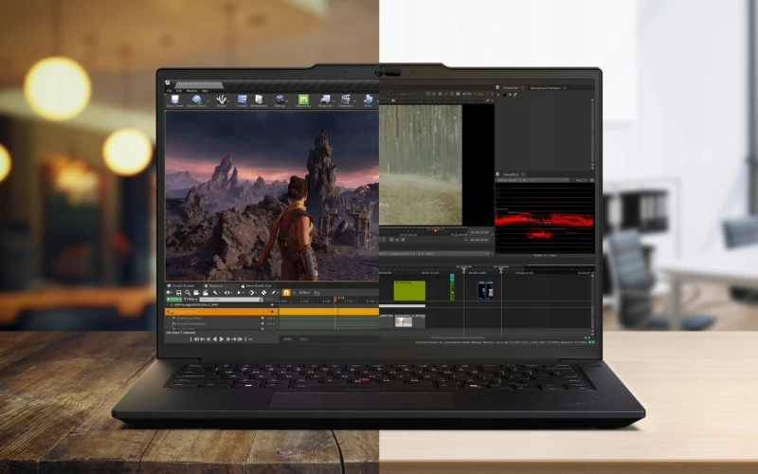Open the Content browser toolbar icon
The width and height of the screenshot is (758, 474).
(243, 99)
